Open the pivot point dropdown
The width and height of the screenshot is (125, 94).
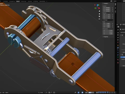pos(47,92)
